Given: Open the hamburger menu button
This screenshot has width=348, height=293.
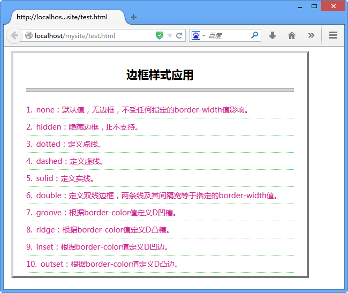Looking at the screenshot, I should click(333, 36).
